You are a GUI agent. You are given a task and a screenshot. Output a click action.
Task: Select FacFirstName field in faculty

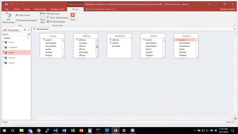point(51,43)
